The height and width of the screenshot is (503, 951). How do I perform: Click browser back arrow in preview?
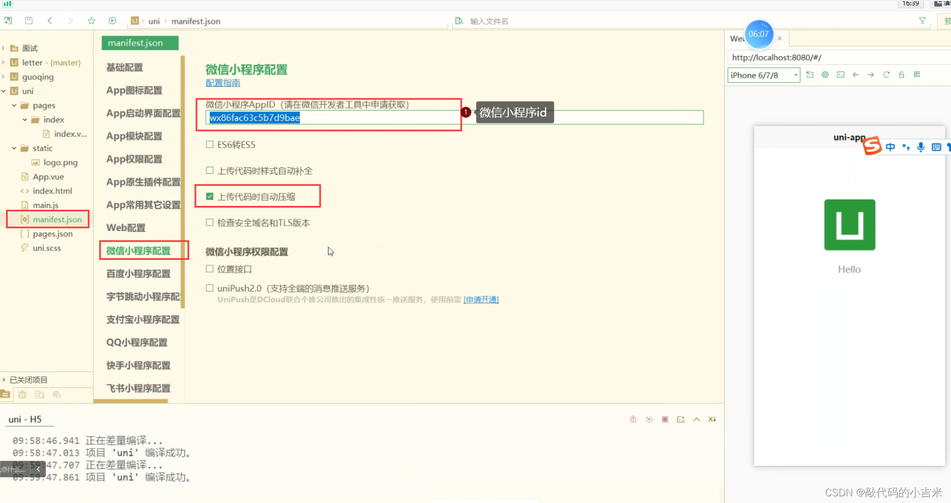[x=856, y=74]
